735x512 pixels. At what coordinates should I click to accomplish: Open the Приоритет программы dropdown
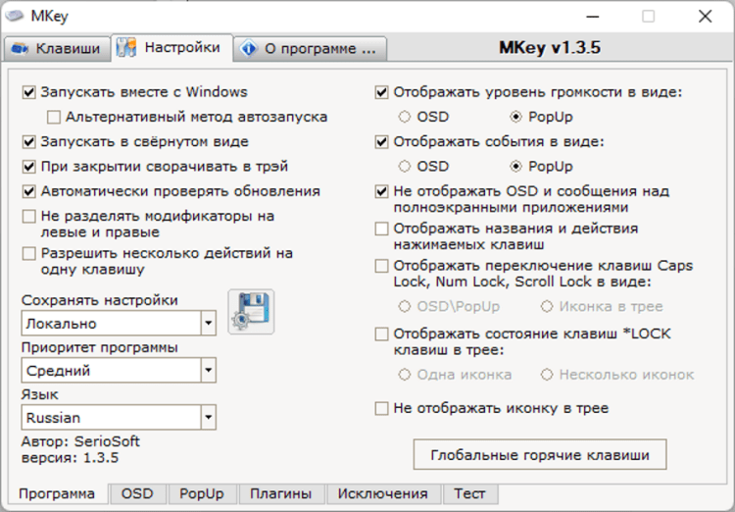coord(208,370)
